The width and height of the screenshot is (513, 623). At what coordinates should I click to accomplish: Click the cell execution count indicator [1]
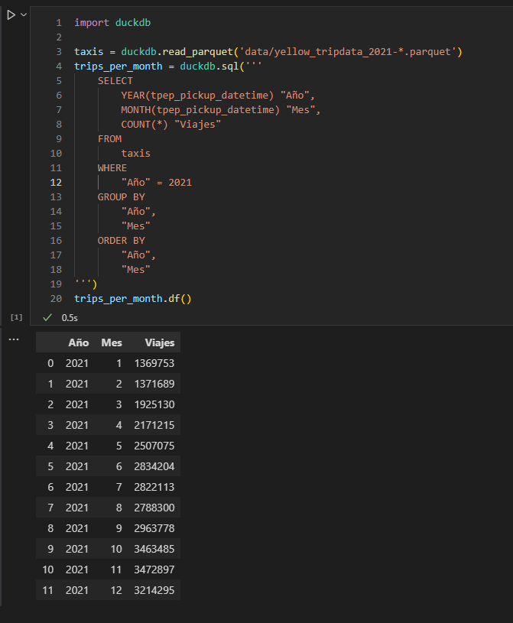pos(15,316)
